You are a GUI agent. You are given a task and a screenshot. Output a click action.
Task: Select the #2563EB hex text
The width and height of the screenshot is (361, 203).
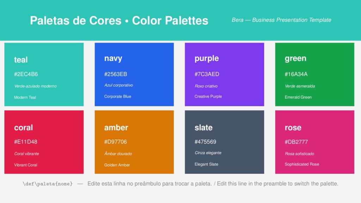click(x=116, y=74)
